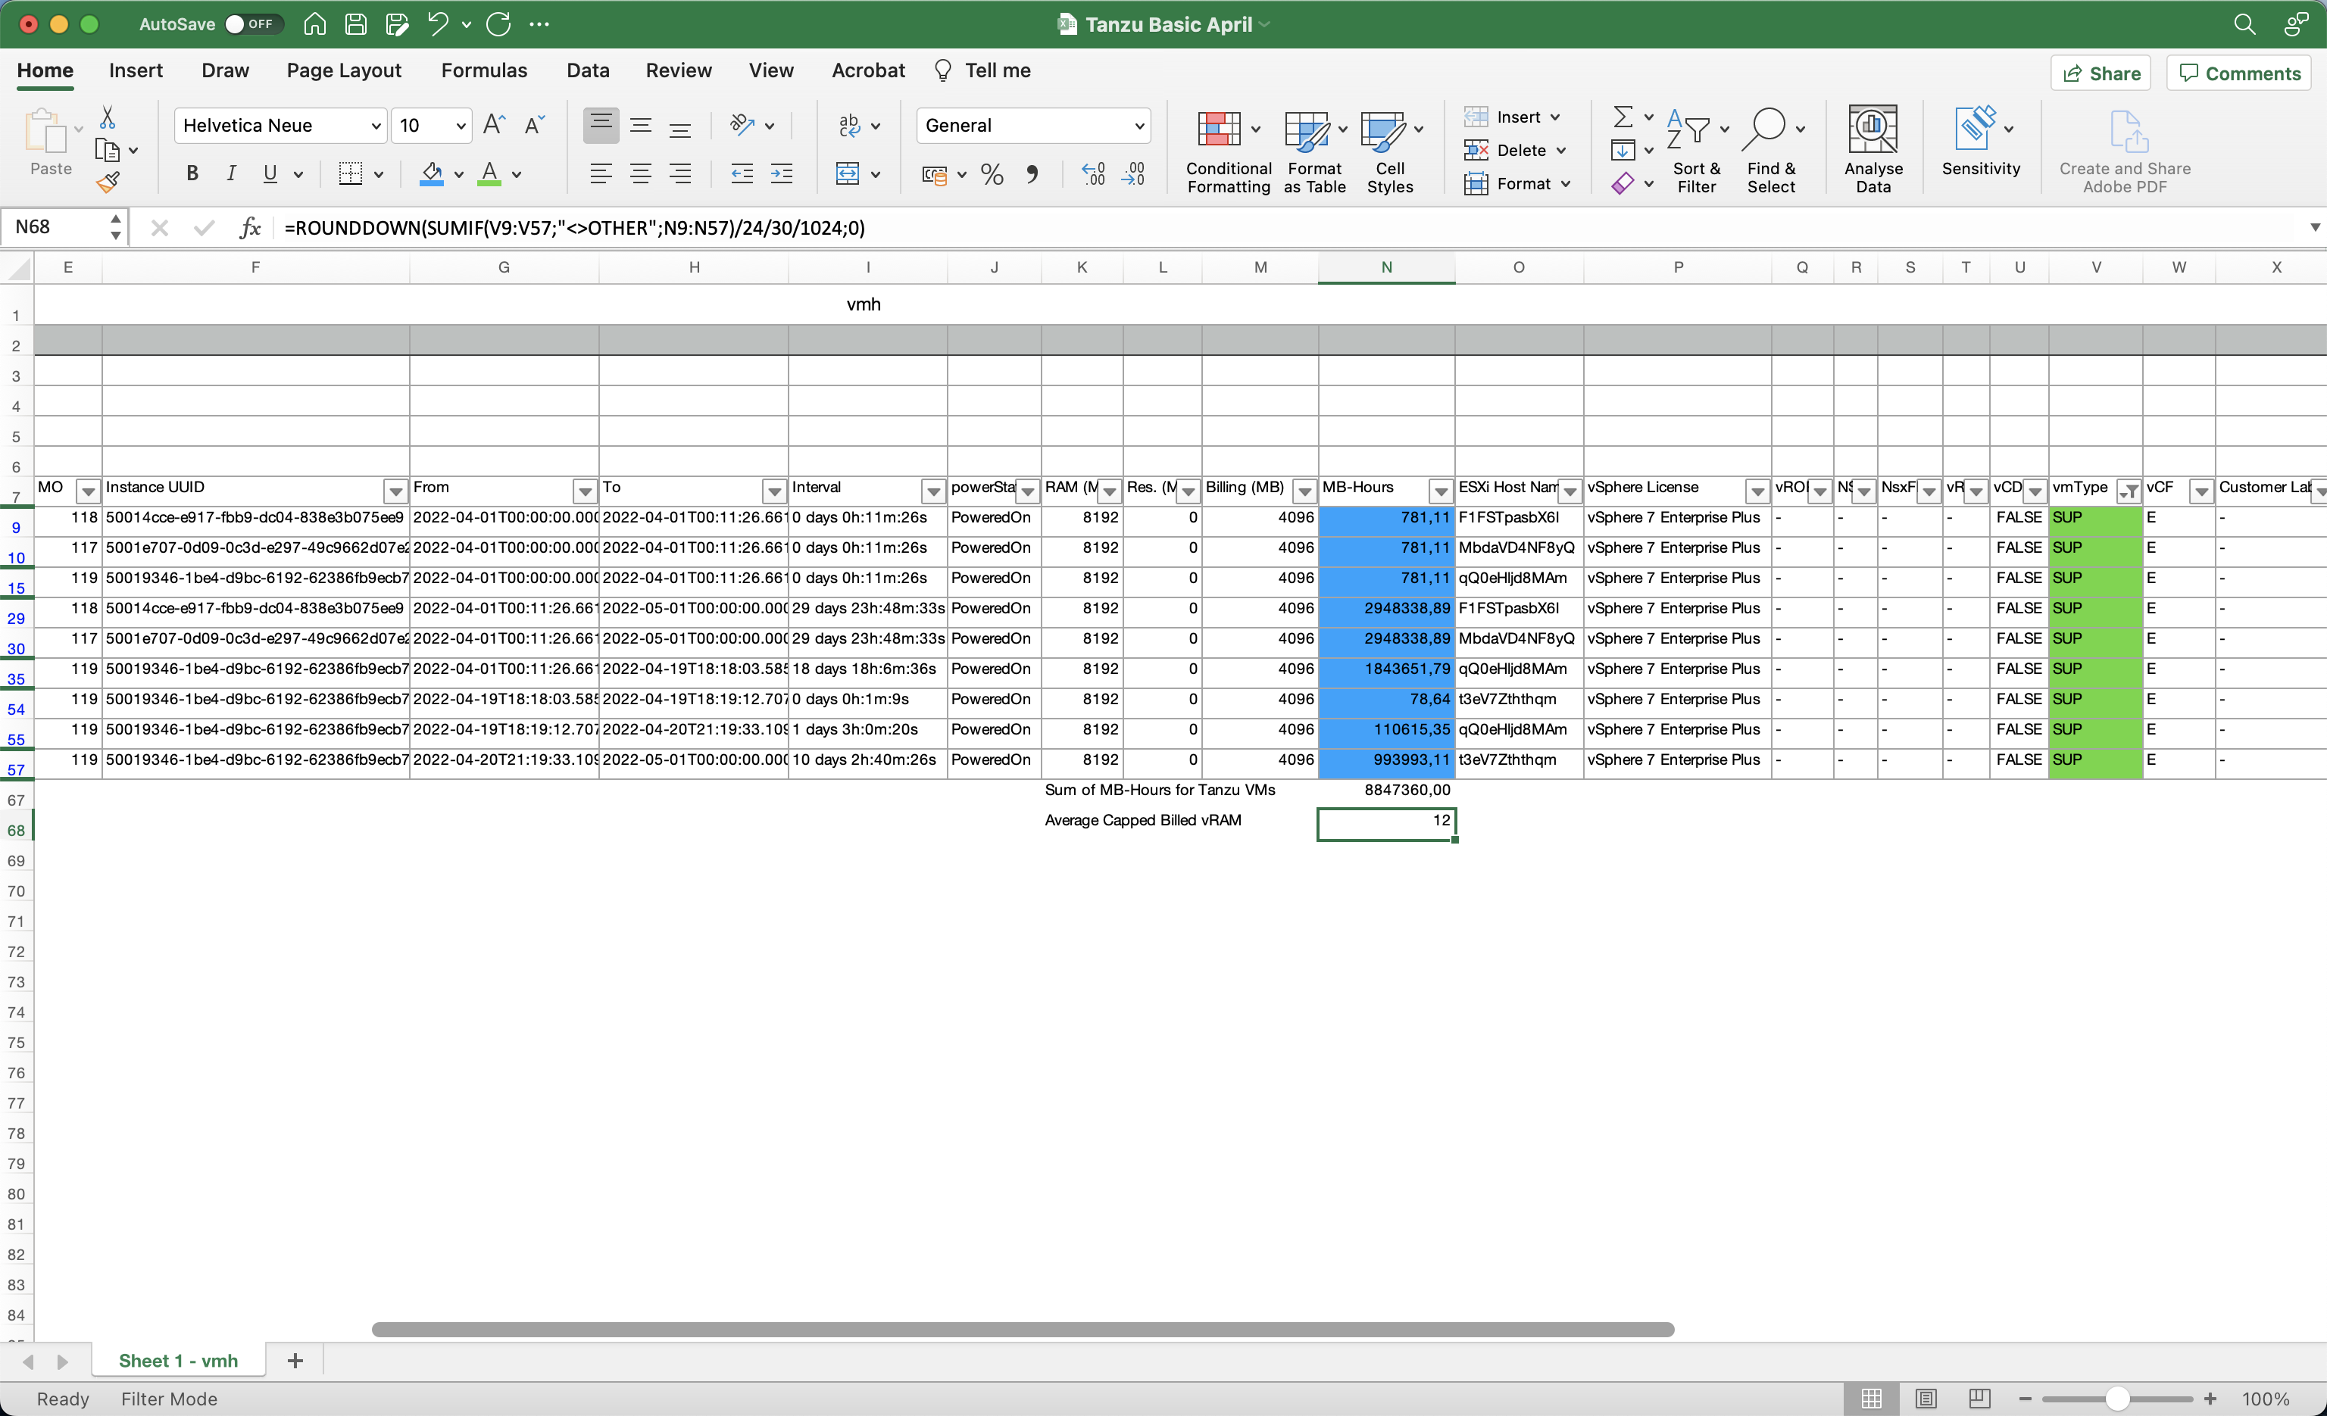Click the Percent Style icon
This screenshot has height=1416, width=2327.
pyautogui.click(x=992, y=173)
